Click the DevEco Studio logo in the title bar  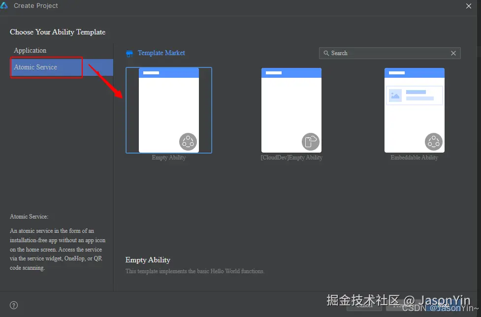6,5
